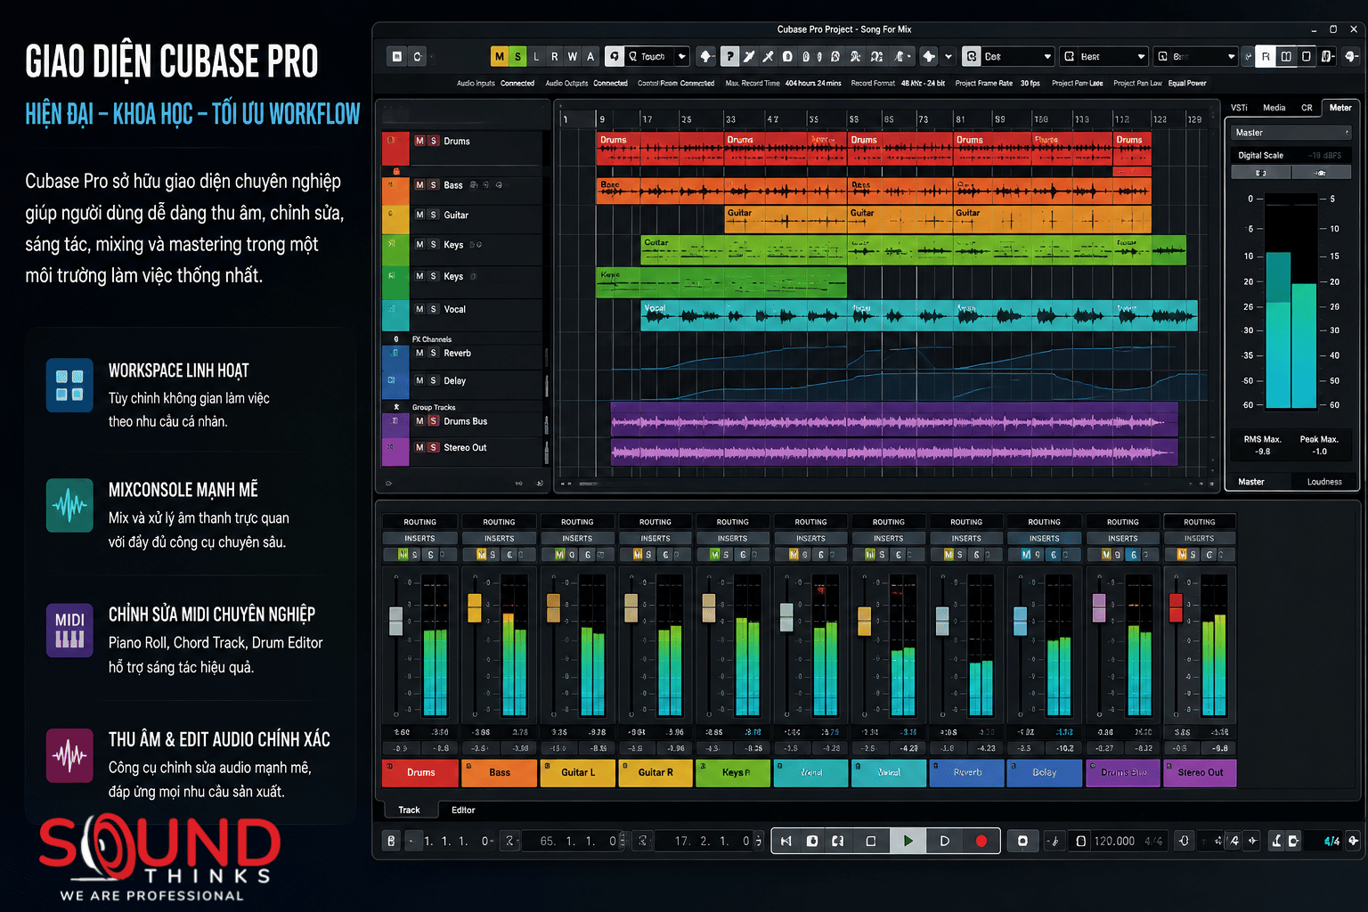Start playback with the green Play button
The width and height of the screenshot is (1368, 912).
[x=908, y=841]
